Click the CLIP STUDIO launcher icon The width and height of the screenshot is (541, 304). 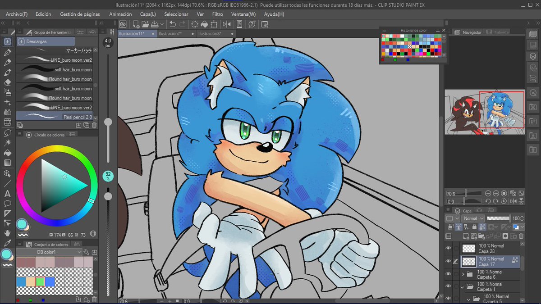tap(123, 24)
